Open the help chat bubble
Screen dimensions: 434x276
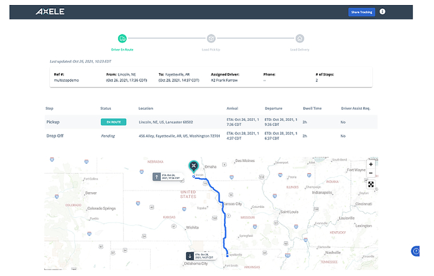pyautogui.click(x=415, y=251)
